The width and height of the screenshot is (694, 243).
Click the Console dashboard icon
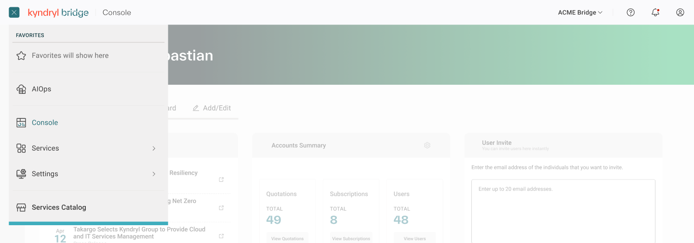[21, 123]
